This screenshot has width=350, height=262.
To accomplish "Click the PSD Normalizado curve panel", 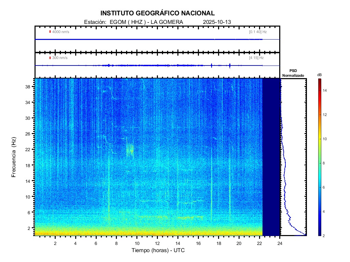I will coord(293,157).
